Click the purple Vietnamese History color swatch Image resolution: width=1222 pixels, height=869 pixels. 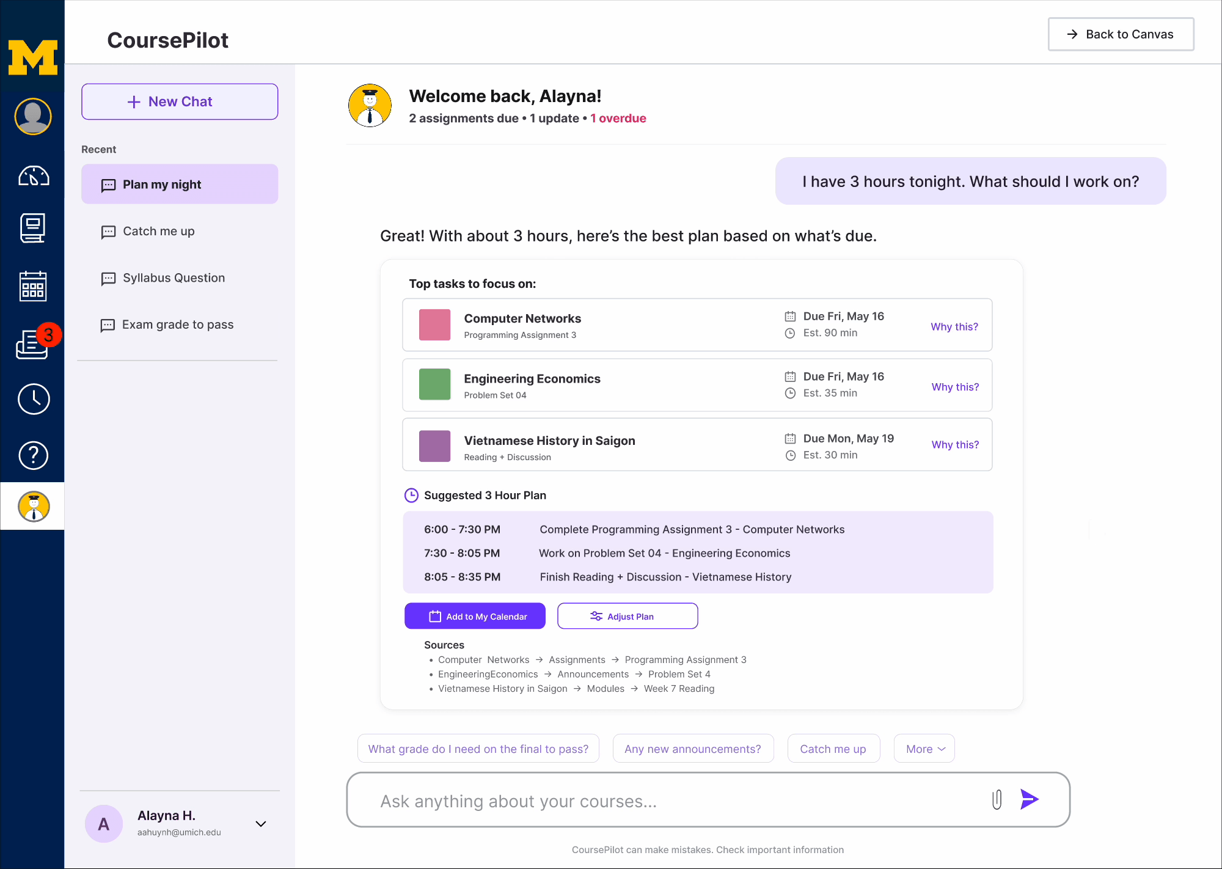434,446
